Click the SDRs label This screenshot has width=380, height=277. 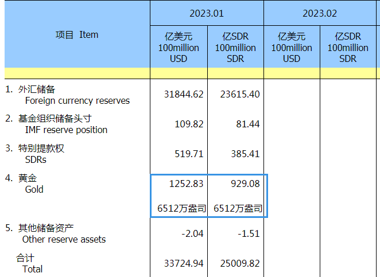coord(36,159)
